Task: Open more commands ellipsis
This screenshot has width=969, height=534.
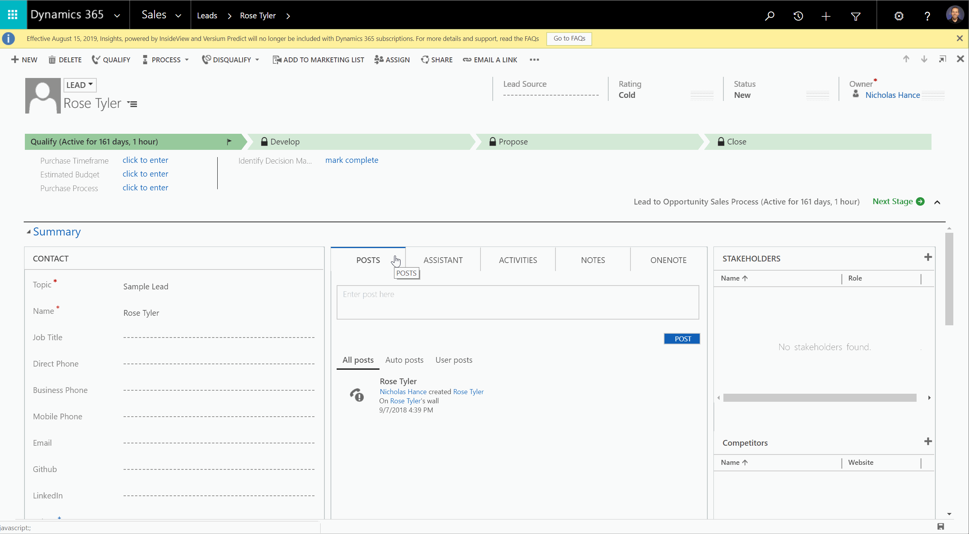Action: click(x=534, y=60)
